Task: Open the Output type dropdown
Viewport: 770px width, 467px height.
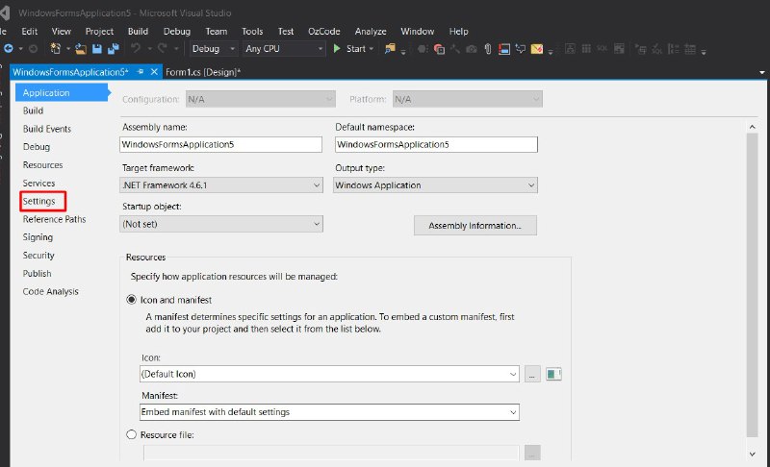Action: pyautogui.click(x=435, y=185)
